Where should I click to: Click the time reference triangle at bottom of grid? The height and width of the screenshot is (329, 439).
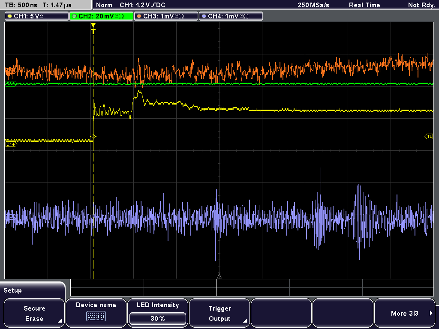(219, 276)
